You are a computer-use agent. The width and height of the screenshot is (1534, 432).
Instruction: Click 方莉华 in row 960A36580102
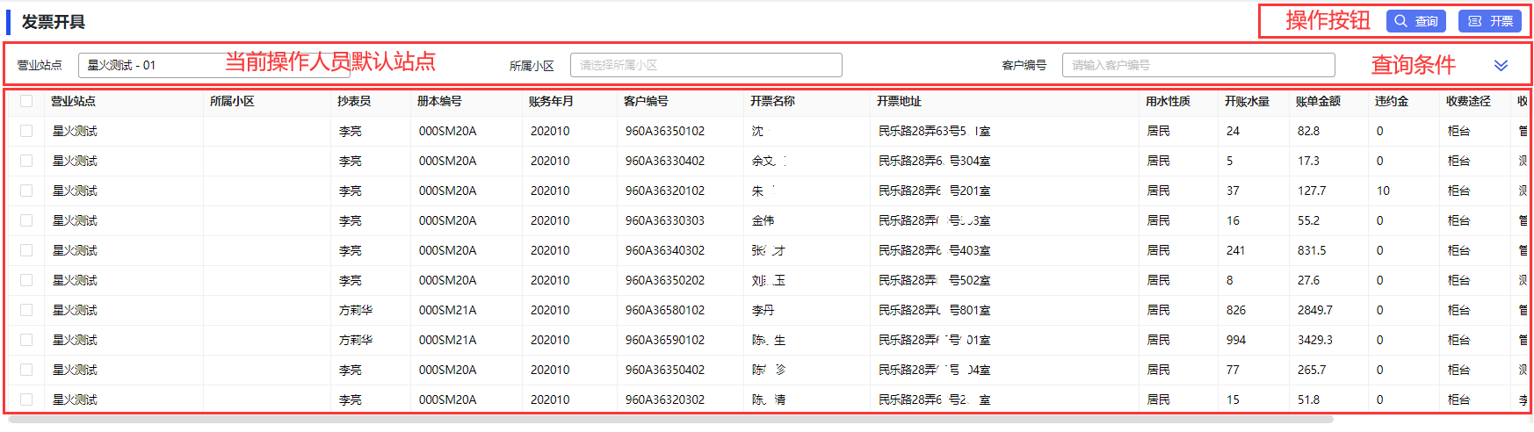pyautogui.click(x=356, y=310)
